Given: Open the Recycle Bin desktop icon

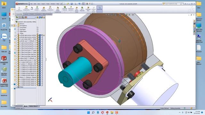Looking at the screenshot, I should 4,27.
